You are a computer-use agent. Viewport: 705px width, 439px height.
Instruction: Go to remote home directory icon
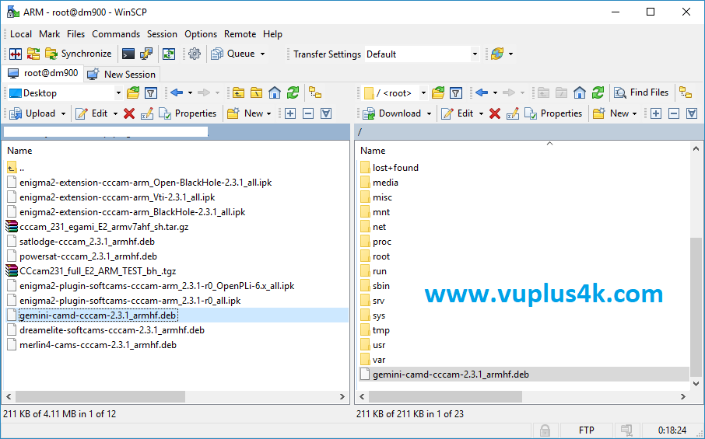tap(580, 93)
